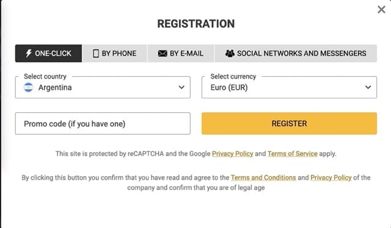391x228 pixels.
Task: Open Google Terms of Service link
Action: click(x=293, y=154)
